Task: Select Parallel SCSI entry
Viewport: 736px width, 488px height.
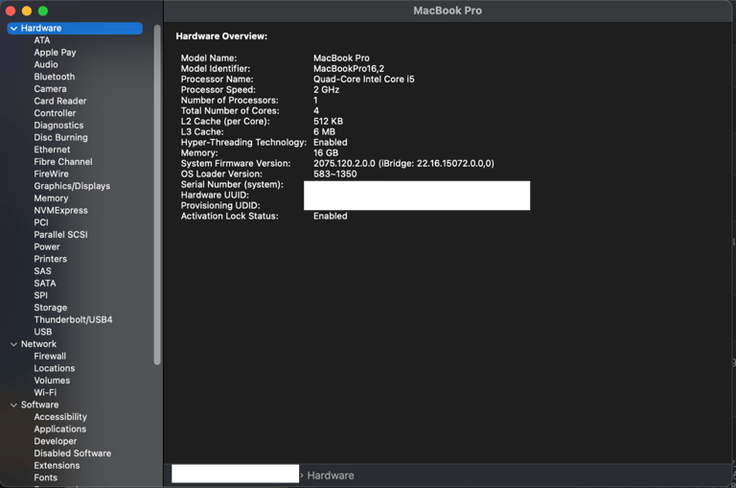Action: coord(61,235)
